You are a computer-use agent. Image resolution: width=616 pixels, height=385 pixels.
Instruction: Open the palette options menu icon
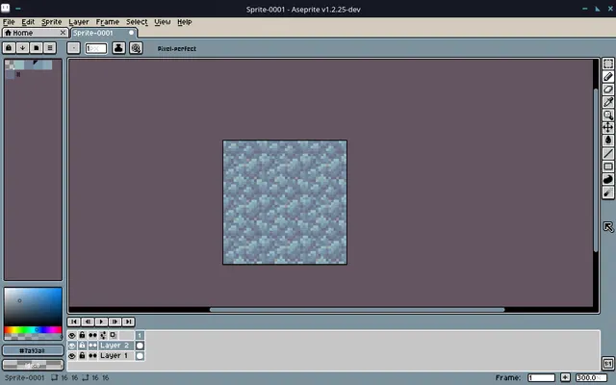point(49,48)
